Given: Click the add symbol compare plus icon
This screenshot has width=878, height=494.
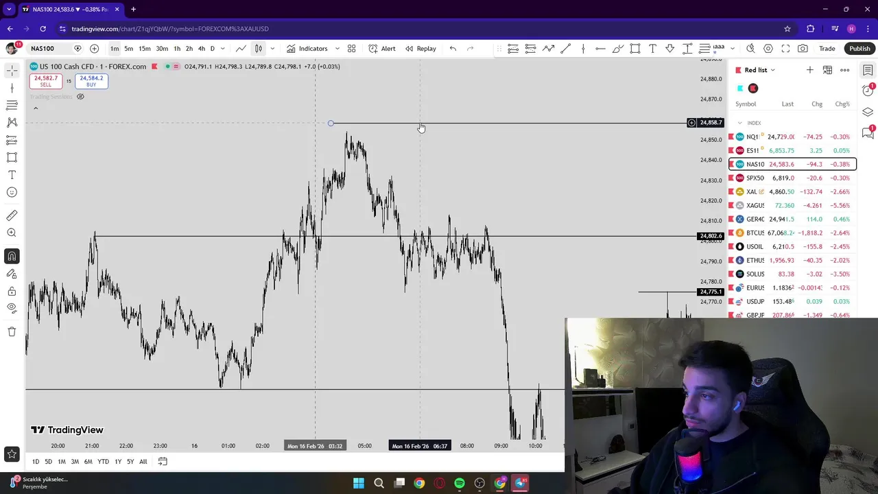Looking at the screenshot, I should [x=94, y=49].
